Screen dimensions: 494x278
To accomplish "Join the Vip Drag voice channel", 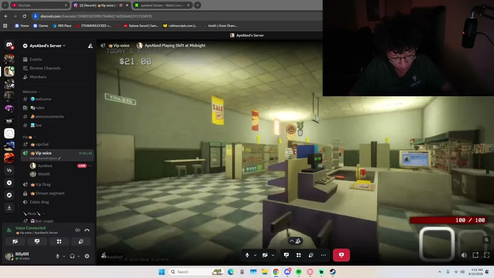I will point(57,185).
